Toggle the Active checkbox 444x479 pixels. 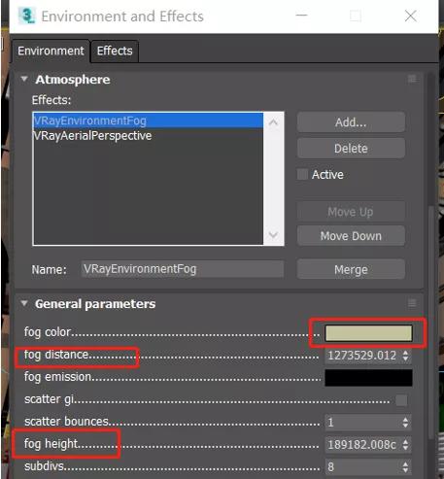pyautogui.click(x=302, y=174)
